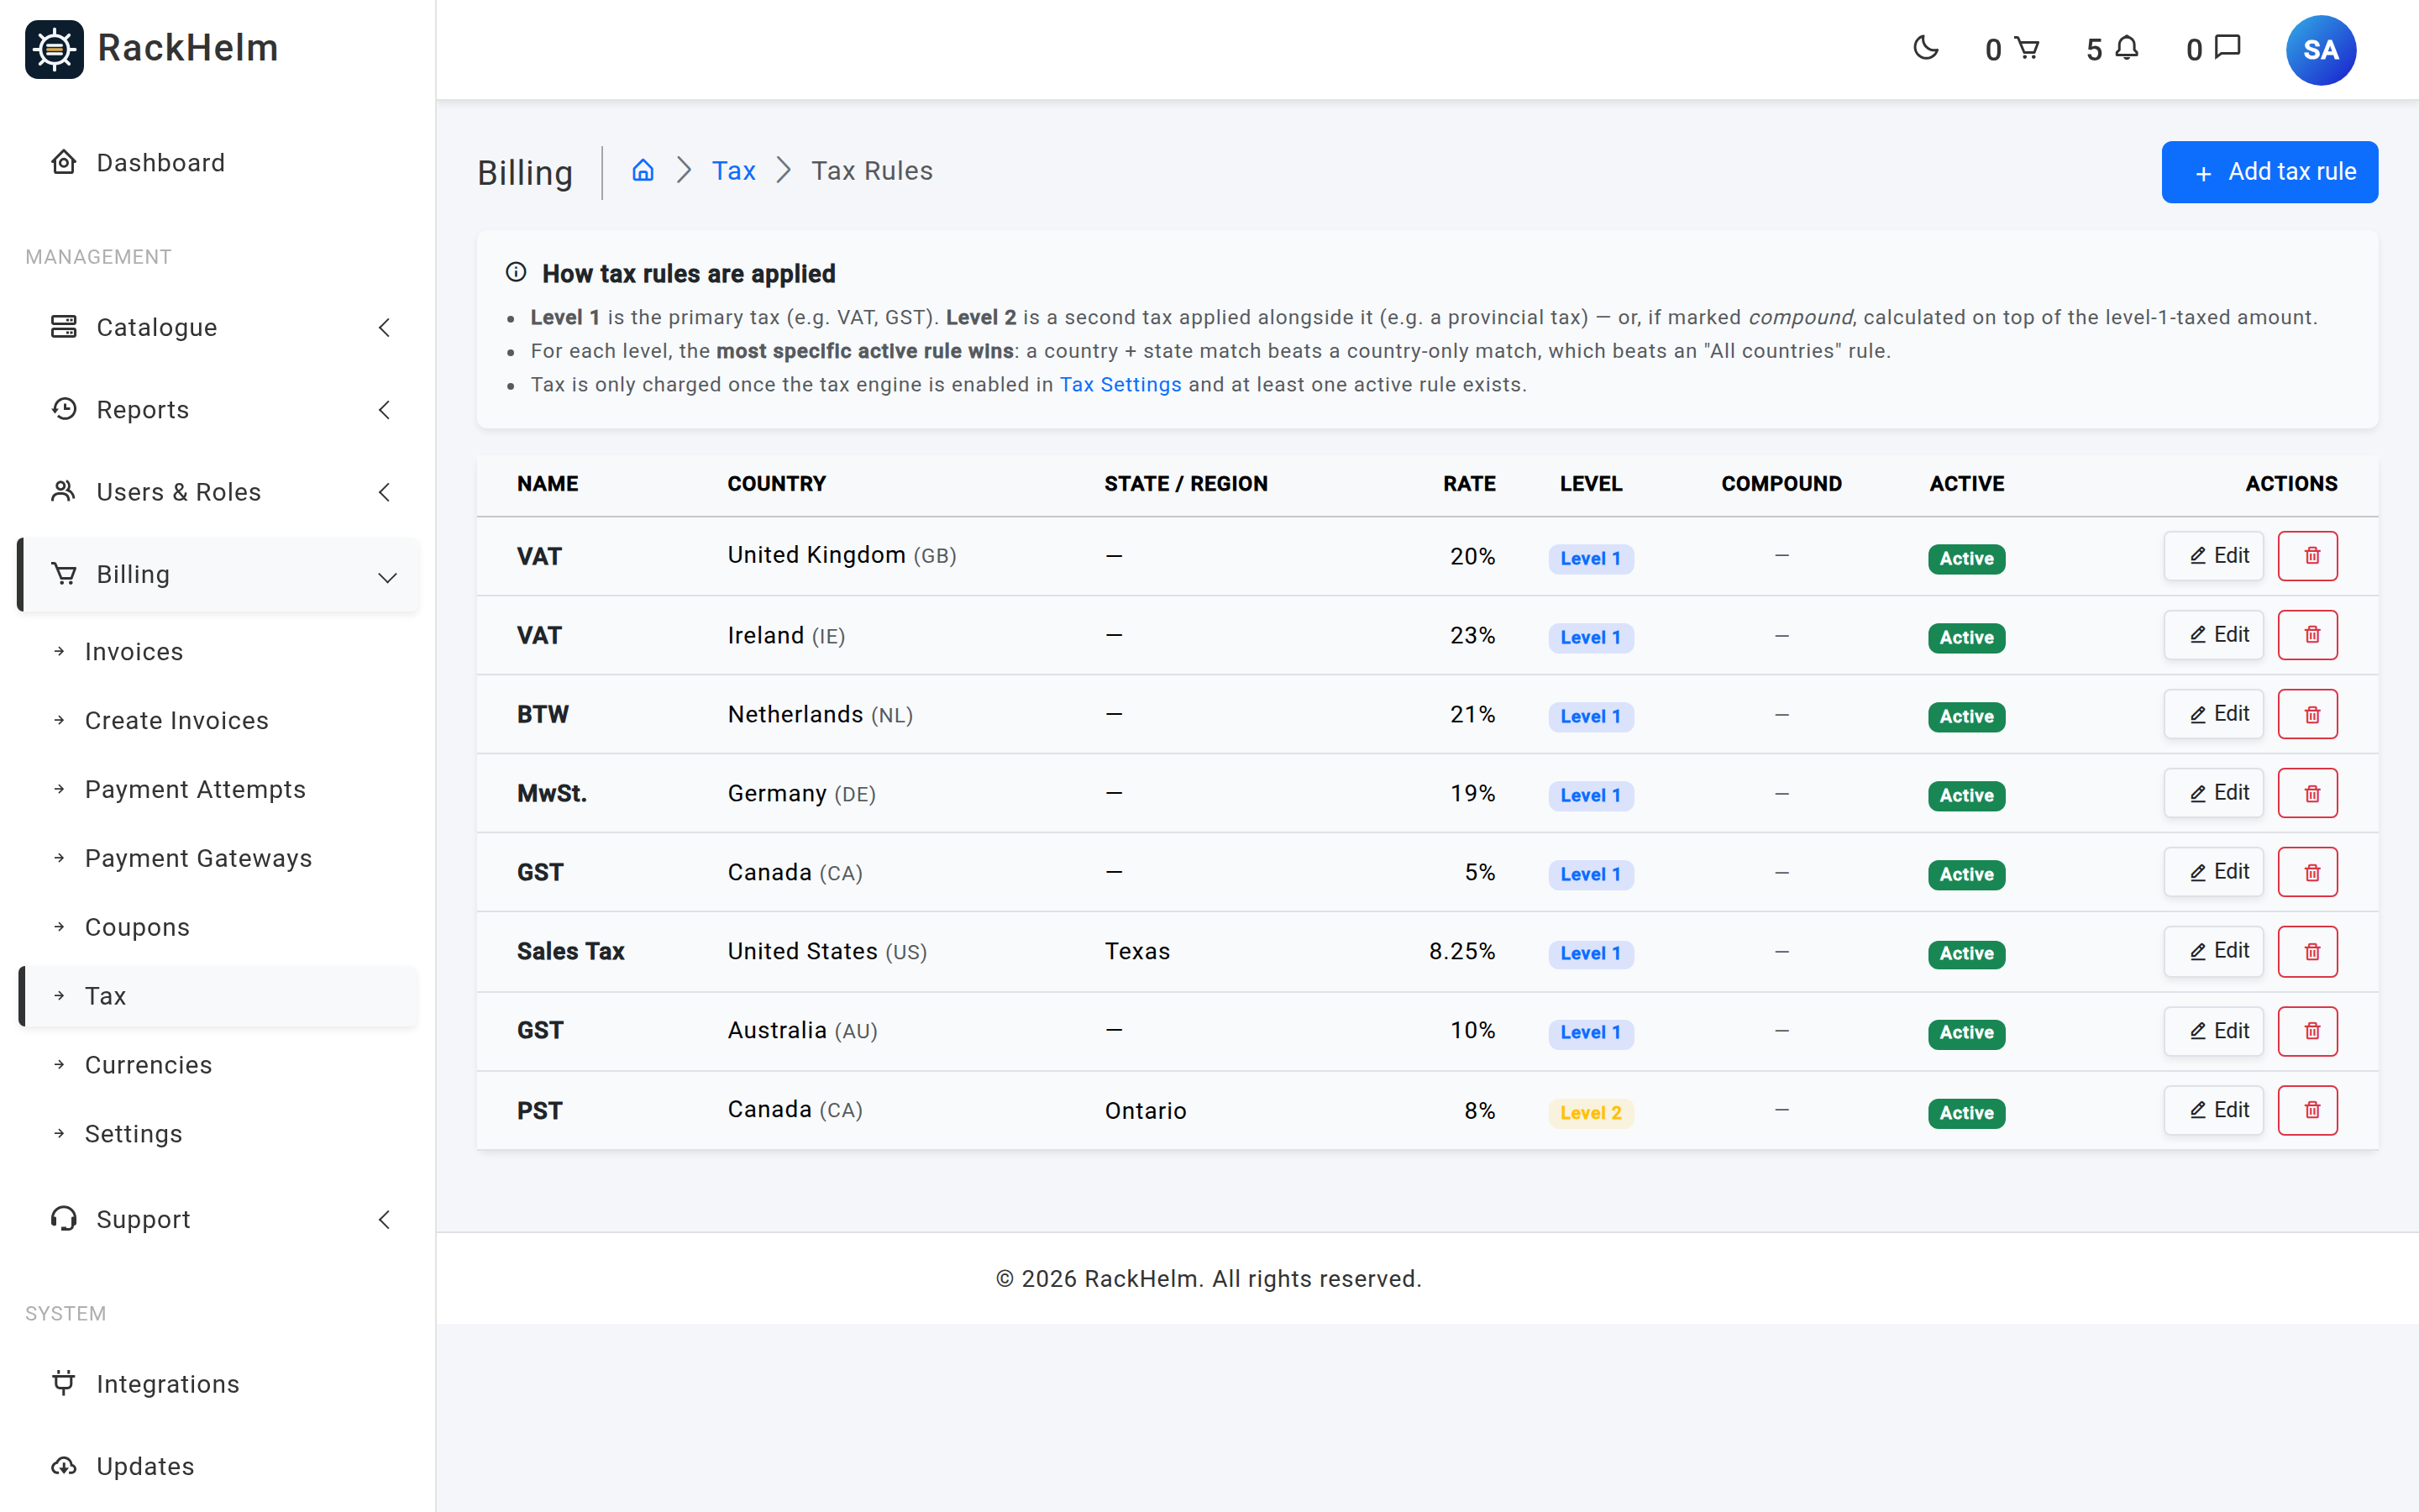Open the SA user avatar menu
The image size is (2419, 1512).
(2320, 50)
